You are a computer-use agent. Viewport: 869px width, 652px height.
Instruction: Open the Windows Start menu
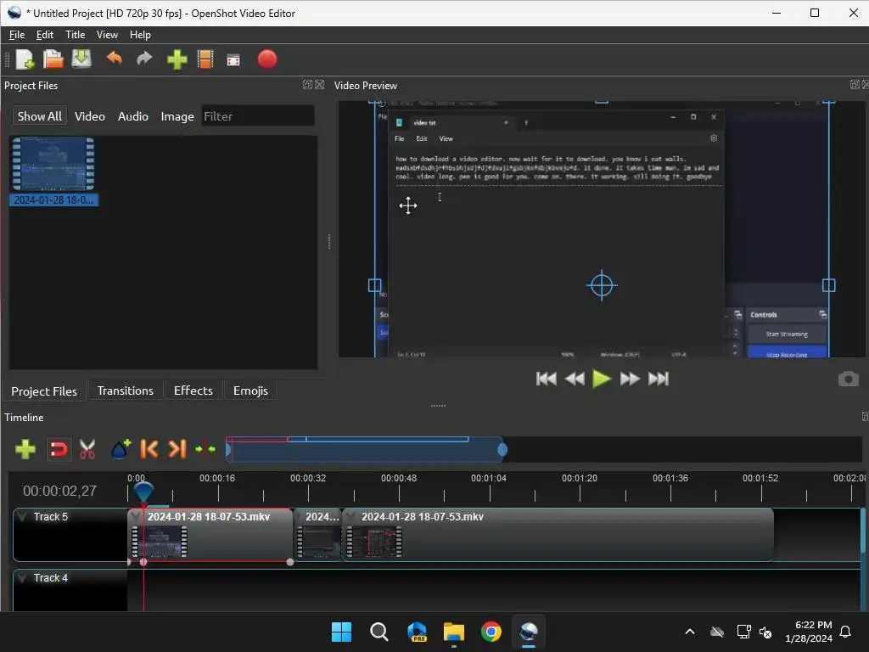pos(341,632)
